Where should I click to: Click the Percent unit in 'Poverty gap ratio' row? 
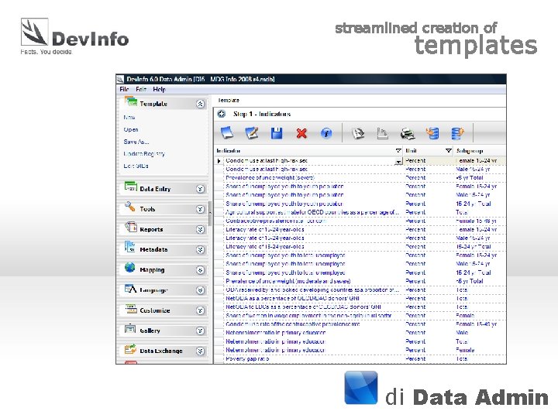415,359
